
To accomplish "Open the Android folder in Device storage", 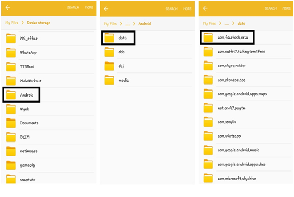I will (22, 95).
